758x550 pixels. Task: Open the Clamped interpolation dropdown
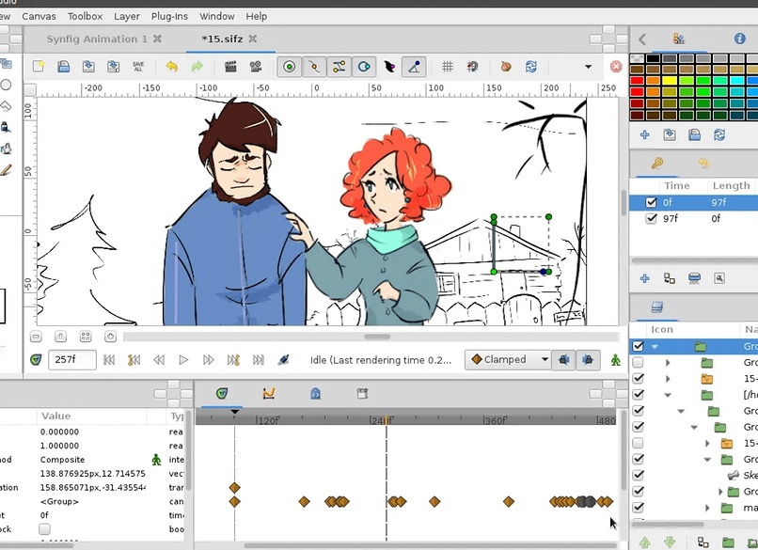508,359
